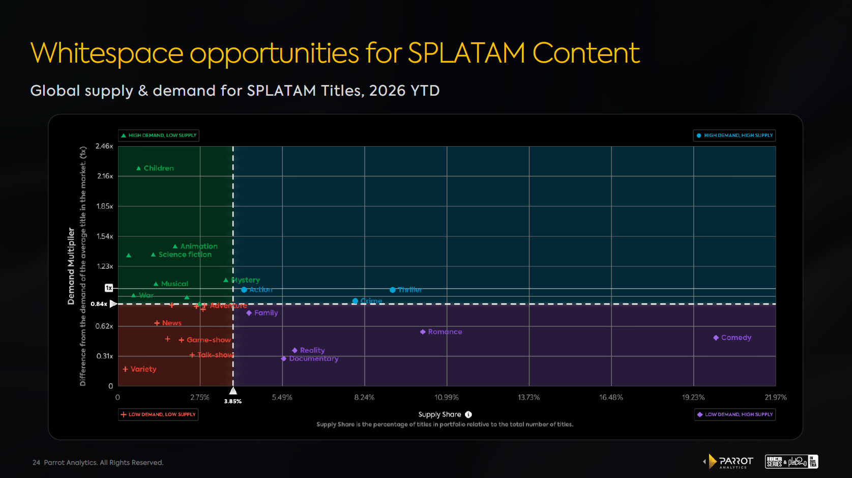The height and width of the screenshot is (478, 852).
Task: Click the 1x demand baseline label
Action: pyautogui.click(x=109, y=288)
